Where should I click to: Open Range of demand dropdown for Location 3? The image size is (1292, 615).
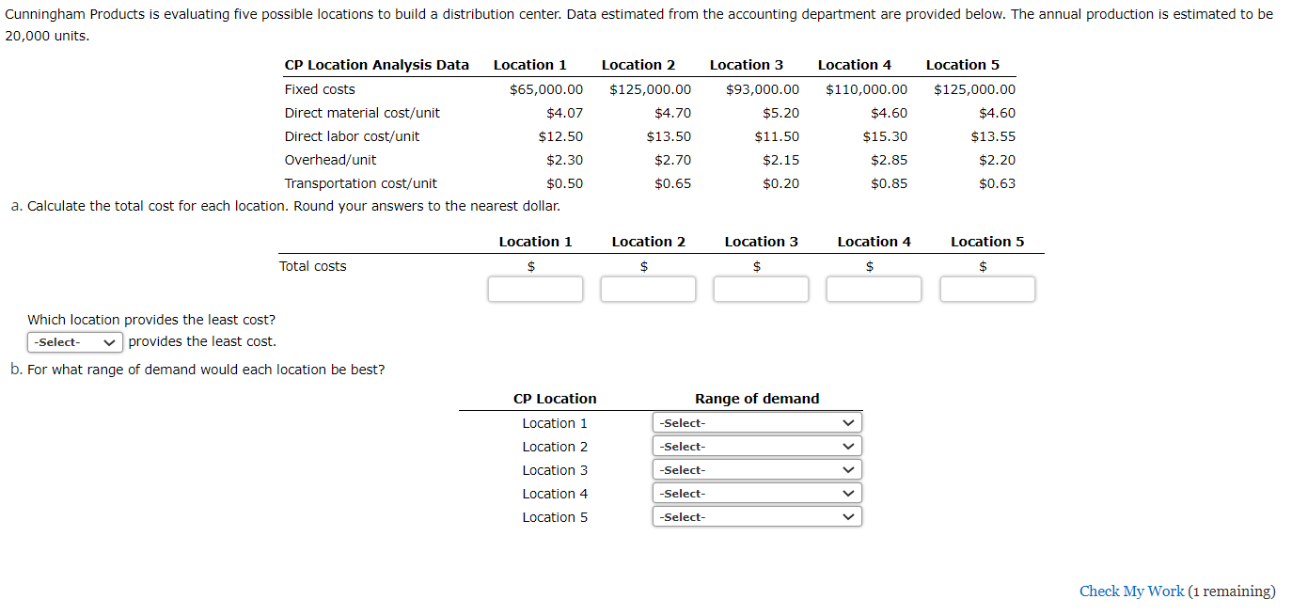pyautogui.click(x=757, y=470)
